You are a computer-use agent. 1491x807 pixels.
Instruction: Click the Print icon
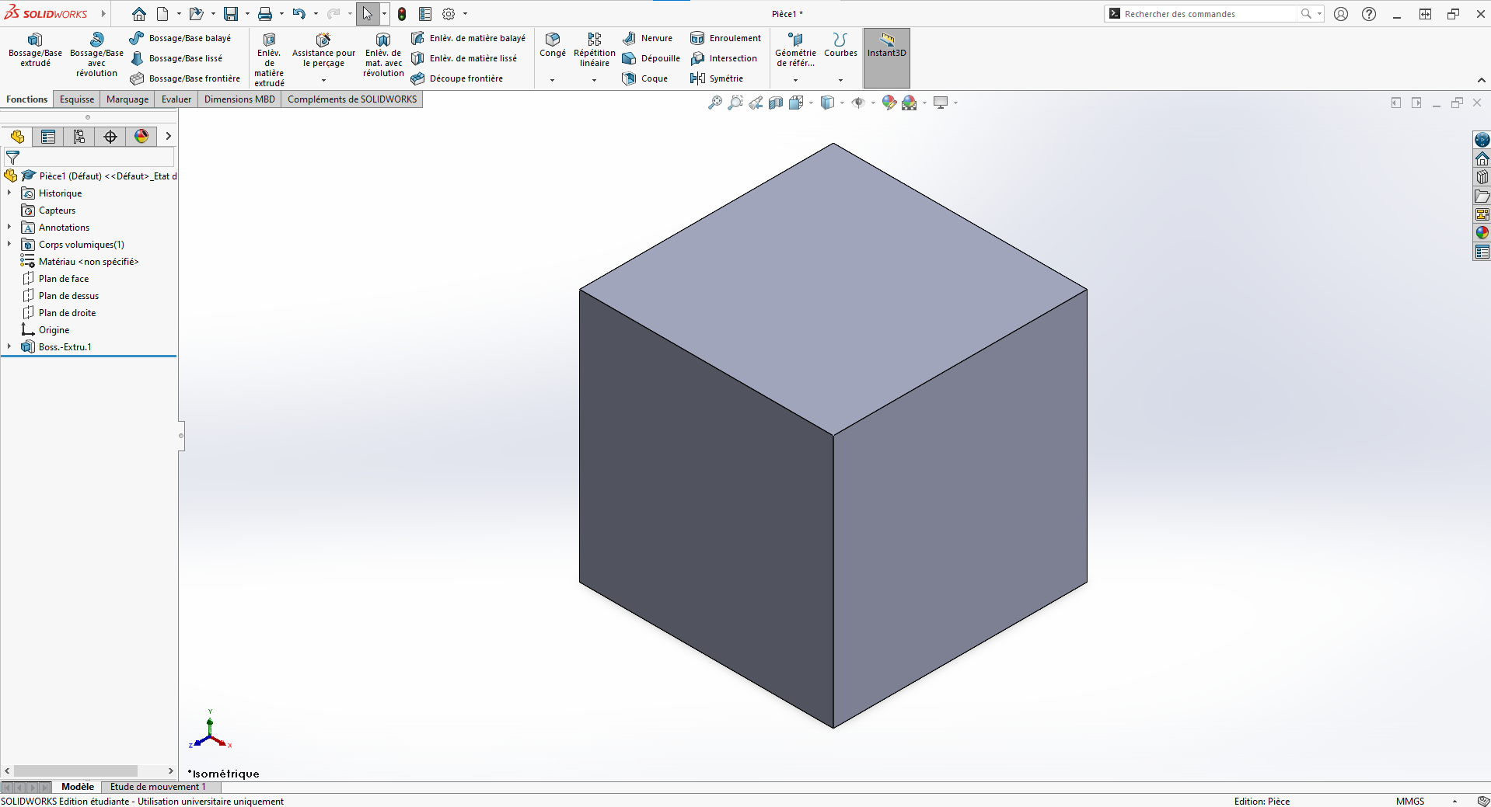coord(265,14)
